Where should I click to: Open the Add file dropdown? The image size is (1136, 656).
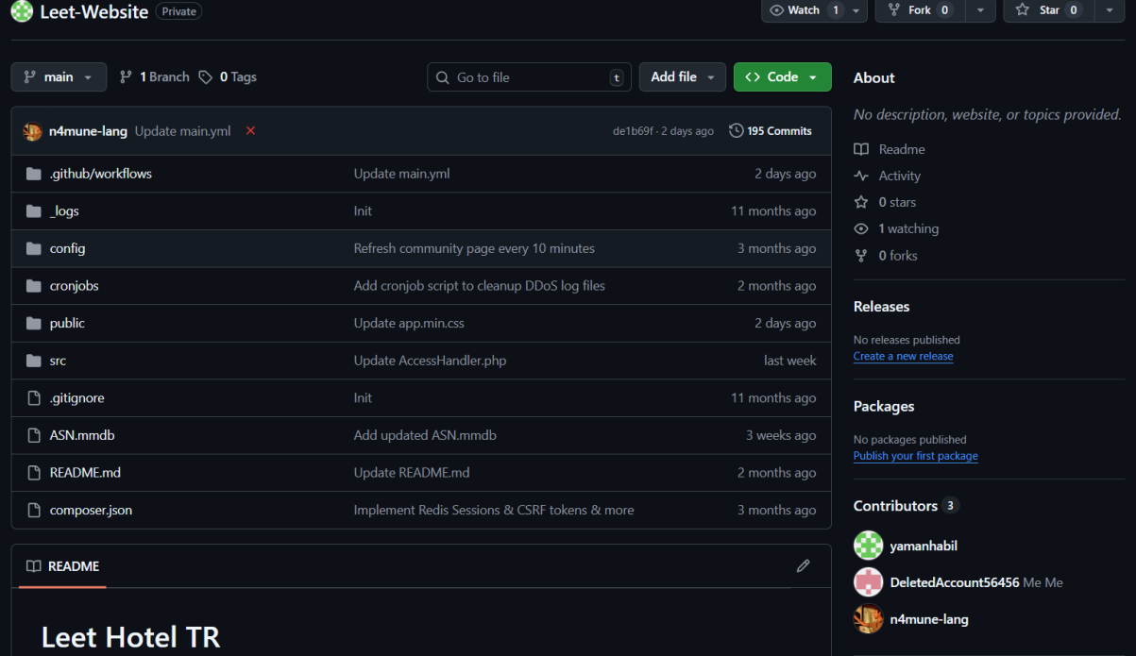[x=683, y=77]
